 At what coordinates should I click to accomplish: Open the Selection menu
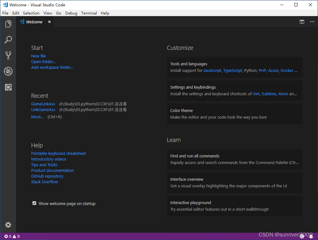pos(31,13)
